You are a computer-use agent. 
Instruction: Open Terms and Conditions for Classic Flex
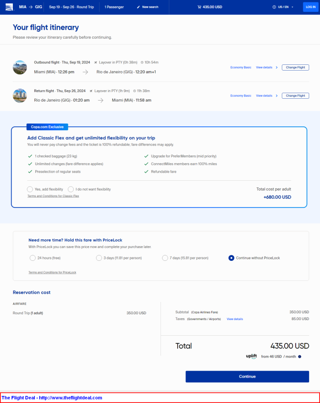point(53,196)
